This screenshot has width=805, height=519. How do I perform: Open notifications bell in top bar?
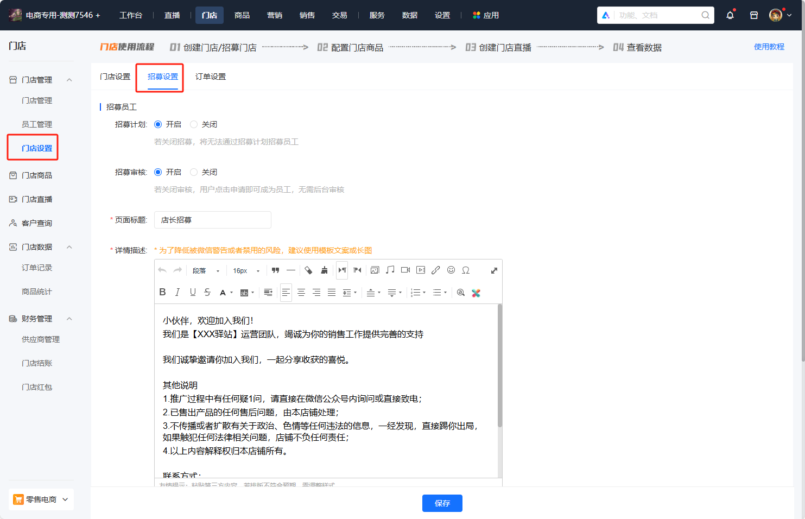730,15
